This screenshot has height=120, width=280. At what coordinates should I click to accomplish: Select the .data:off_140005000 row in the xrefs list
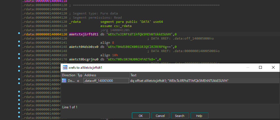(x=102, y=81)
